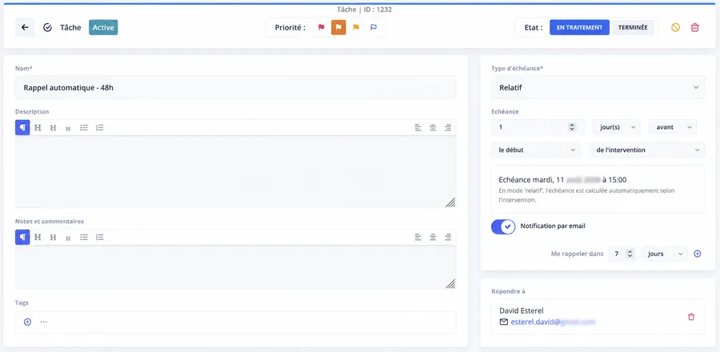This screenshot has height=352, width=720.
Task: Select the orange highlighted priority flag
Action: [x=338, y=27]
